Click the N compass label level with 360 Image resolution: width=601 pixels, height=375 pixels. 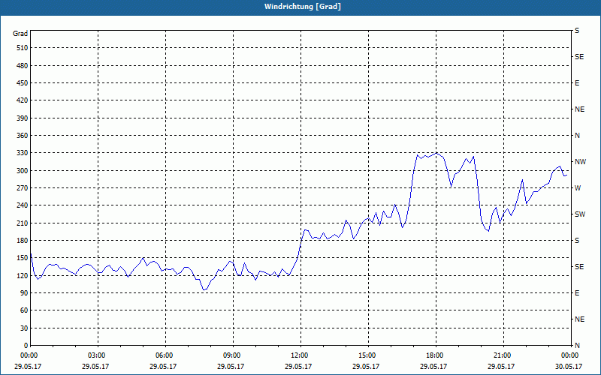577,136
